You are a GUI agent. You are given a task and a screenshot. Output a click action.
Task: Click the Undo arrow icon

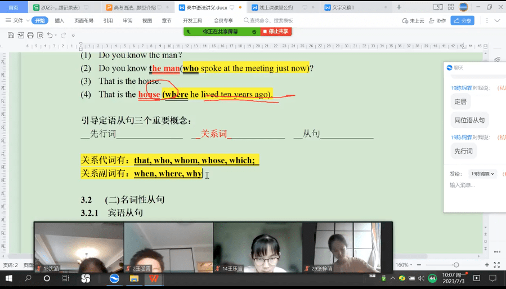click(x=50, y=35)
